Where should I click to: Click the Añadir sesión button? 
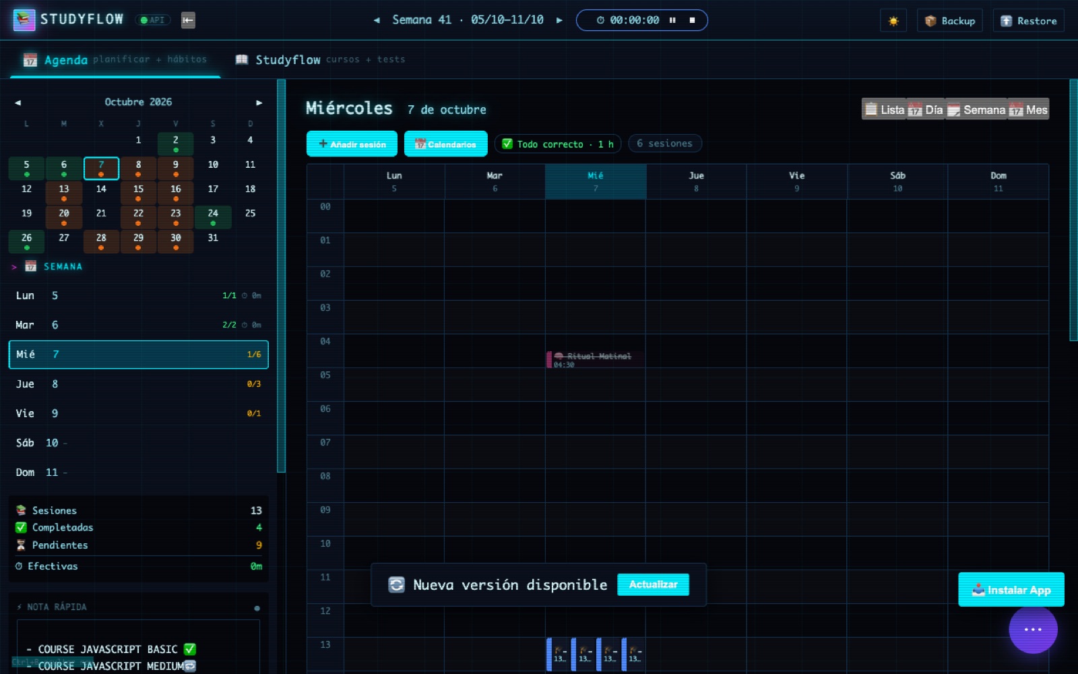[352, 144]
